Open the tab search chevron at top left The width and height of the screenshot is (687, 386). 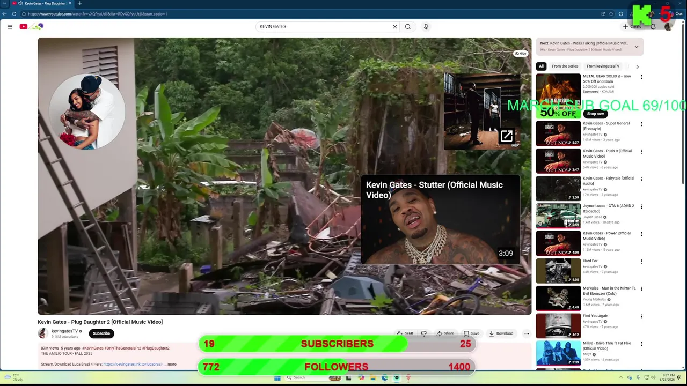tap(4, 3)
